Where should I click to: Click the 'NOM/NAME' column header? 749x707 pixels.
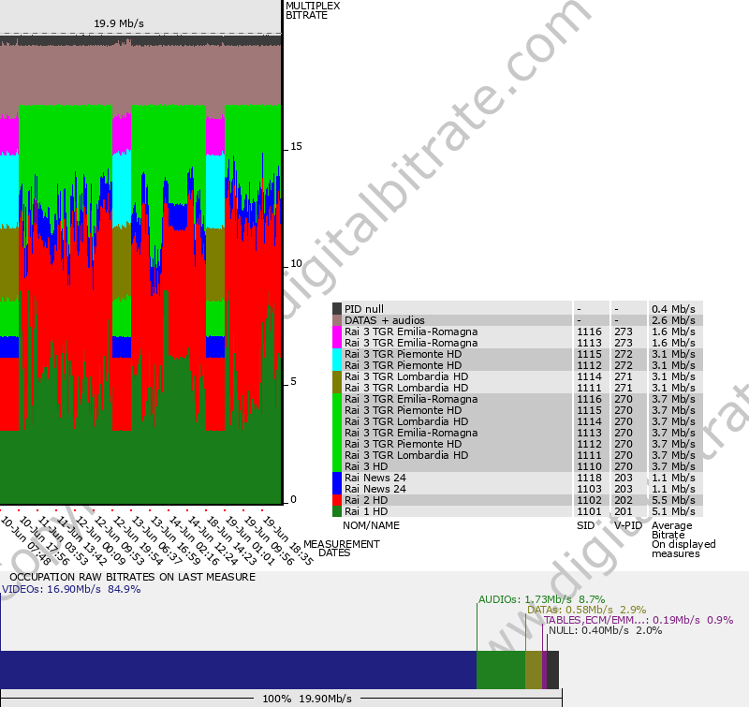[371, 525]
